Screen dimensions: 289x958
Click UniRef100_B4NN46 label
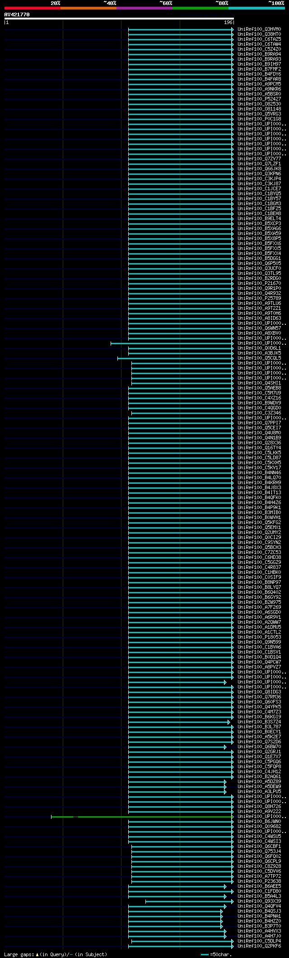(259, 473)
